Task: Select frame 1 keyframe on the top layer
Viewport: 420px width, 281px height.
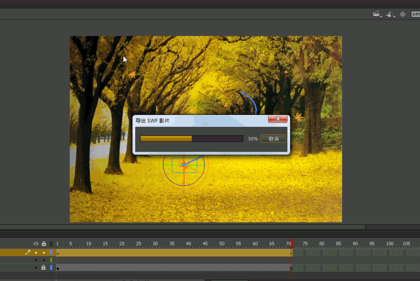Action: point(58,253)
